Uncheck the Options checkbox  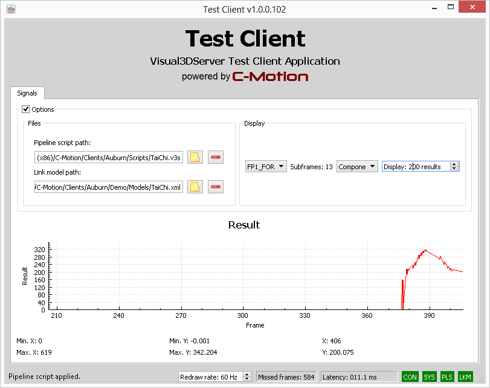coord(25,109)
